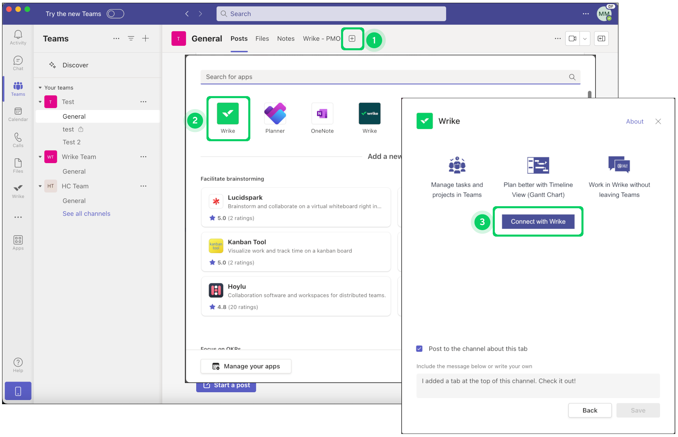Open the Notes tab
The width and height of the screenshot is (678, 437).
286,39
